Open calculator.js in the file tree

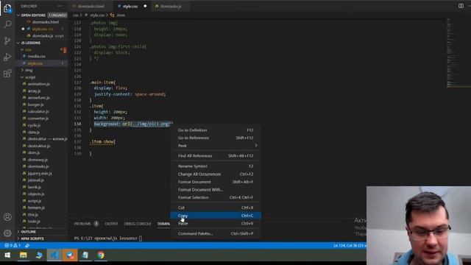click(38, 111)
